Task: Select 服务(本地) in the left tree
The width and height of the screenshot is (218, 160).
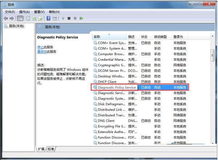Action: point(14,26)
